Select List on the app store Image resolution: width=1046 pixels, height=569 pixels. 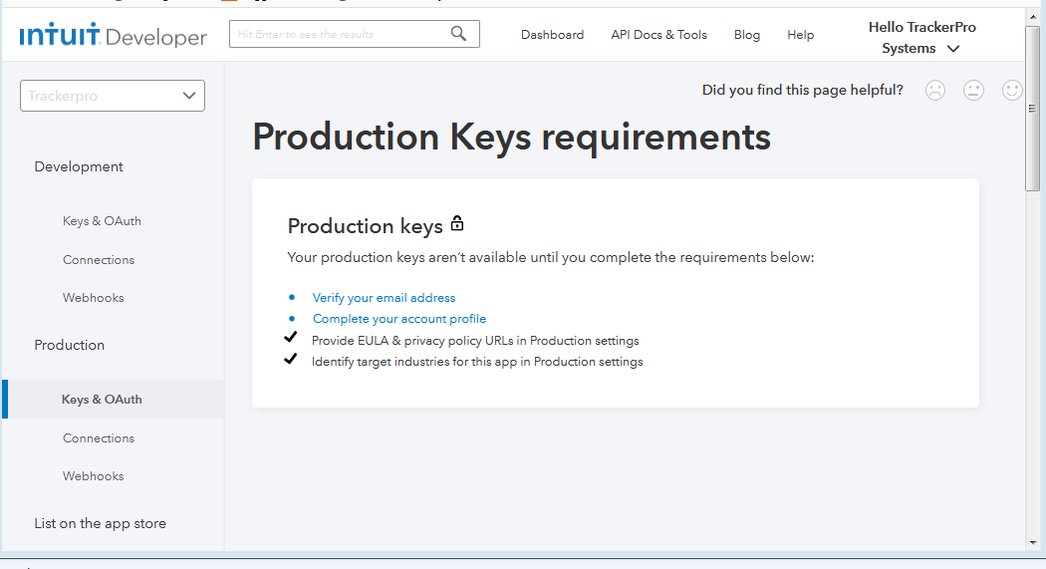tap(100, 523)
